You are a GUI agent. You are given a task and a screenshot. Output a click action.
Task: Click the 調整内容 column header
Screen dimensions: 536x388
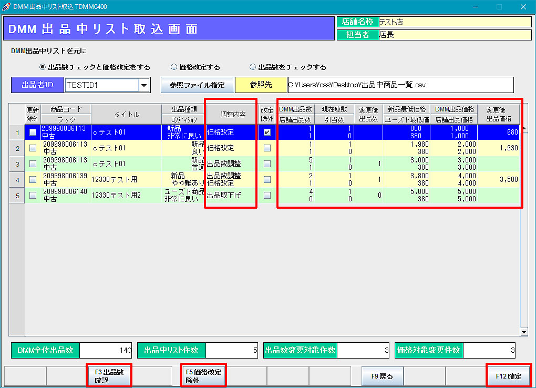[230, 114]
